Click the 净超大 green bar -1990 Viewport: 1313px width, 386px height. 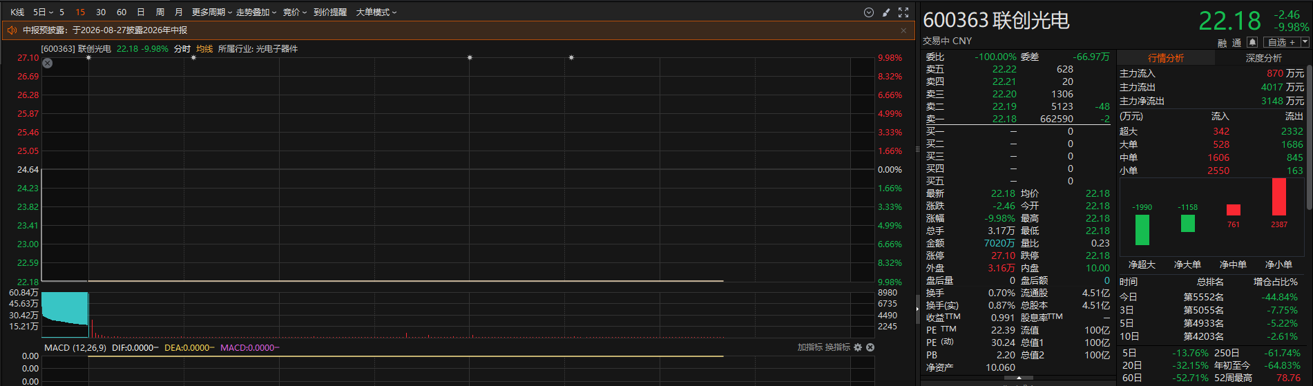click(1142, 230)
